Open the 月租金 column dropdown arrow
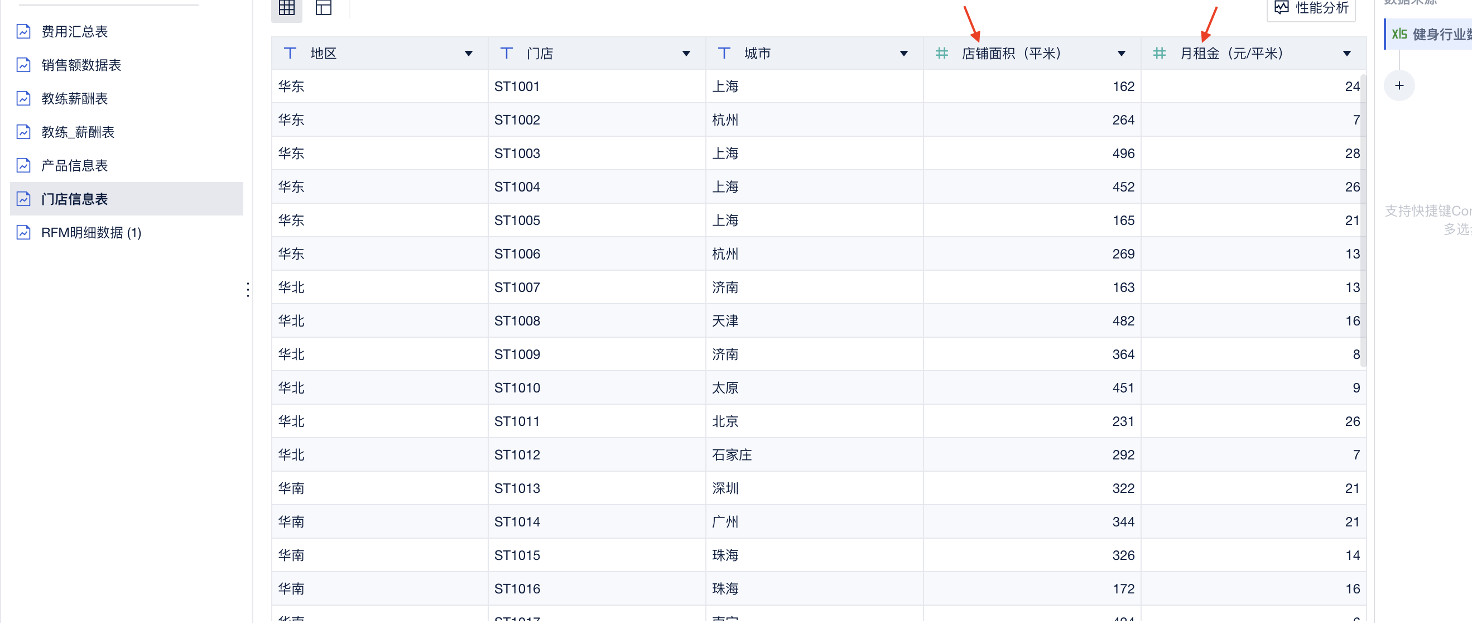The image size is (1472, 623). (x=1346, y=54)
